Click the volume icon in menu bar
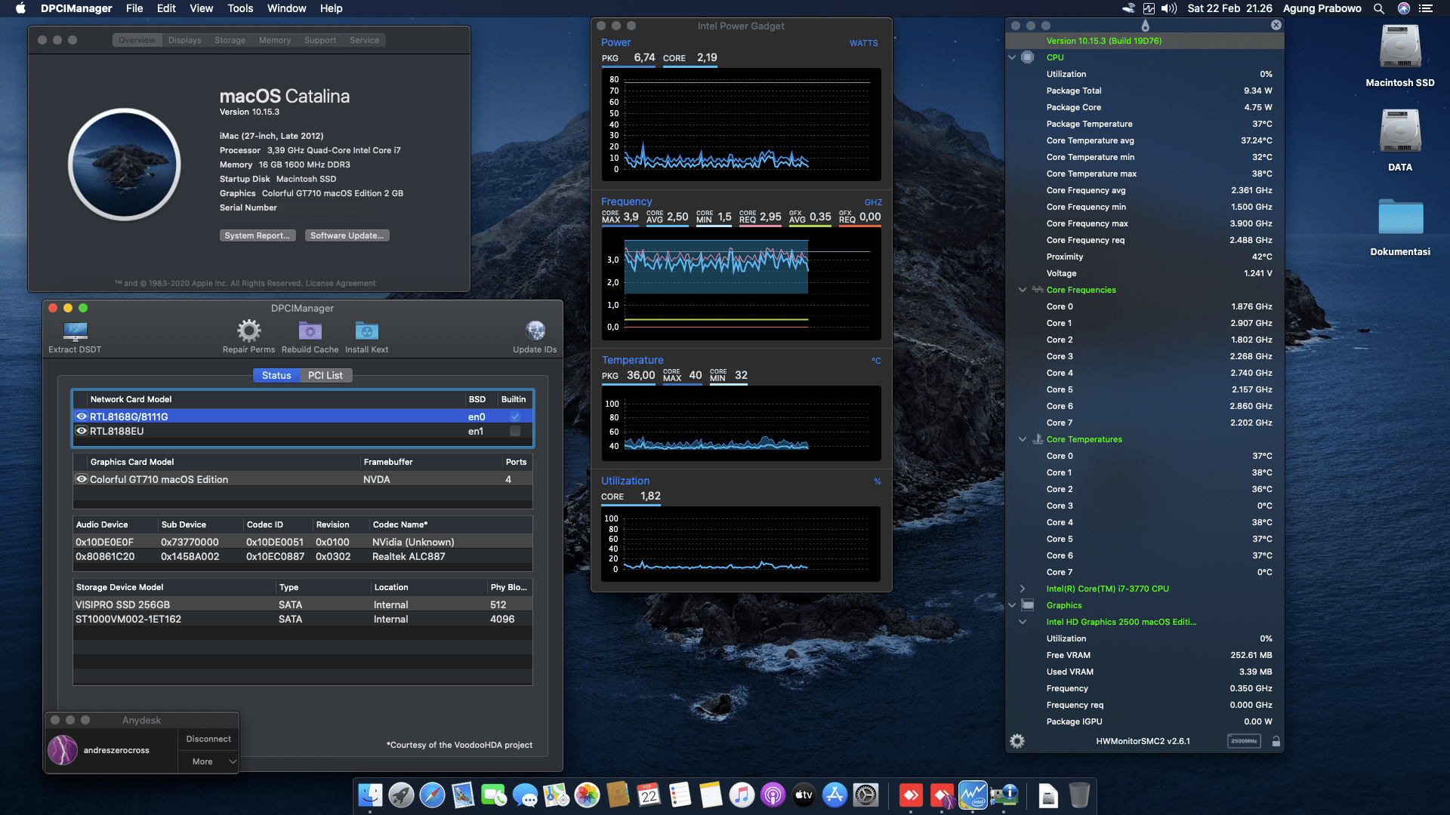The image size is (1450, 815). click(1169, 8)
